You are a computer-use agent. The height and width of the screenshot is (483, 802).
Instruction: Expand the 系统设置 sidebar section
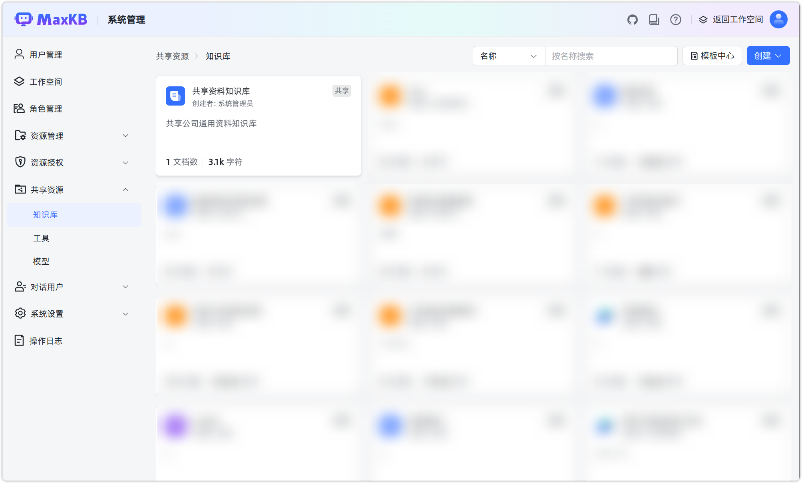[125, 314]
